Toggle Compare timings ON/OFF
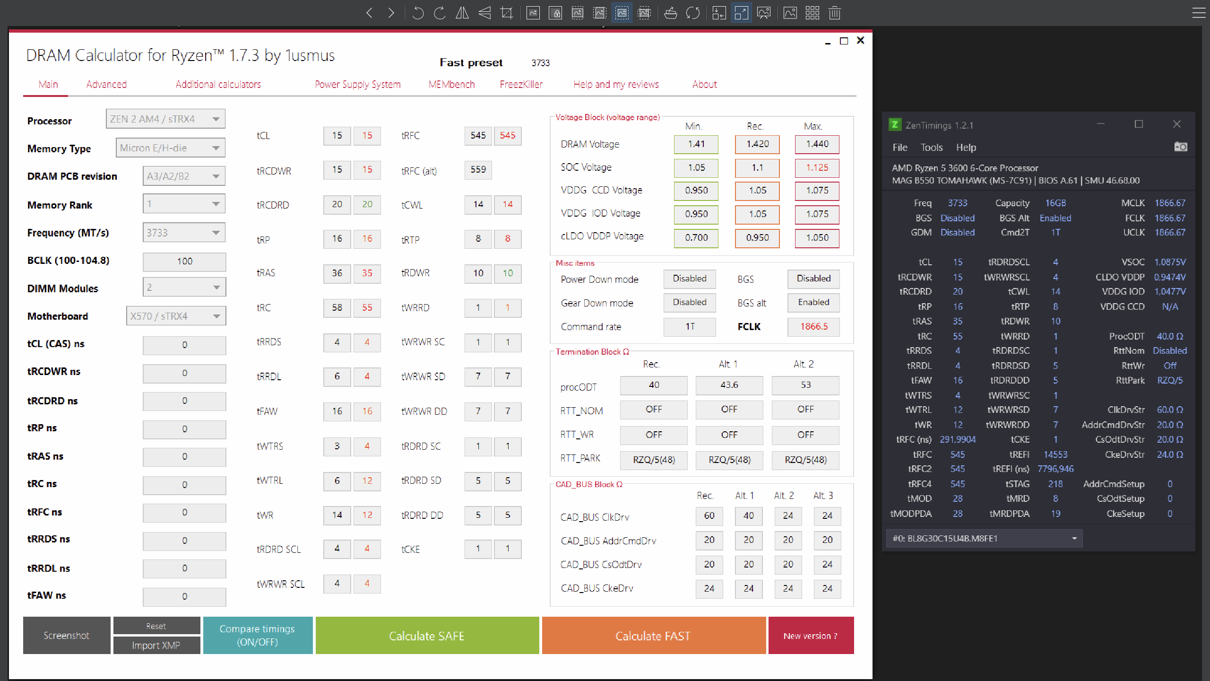 258,635
